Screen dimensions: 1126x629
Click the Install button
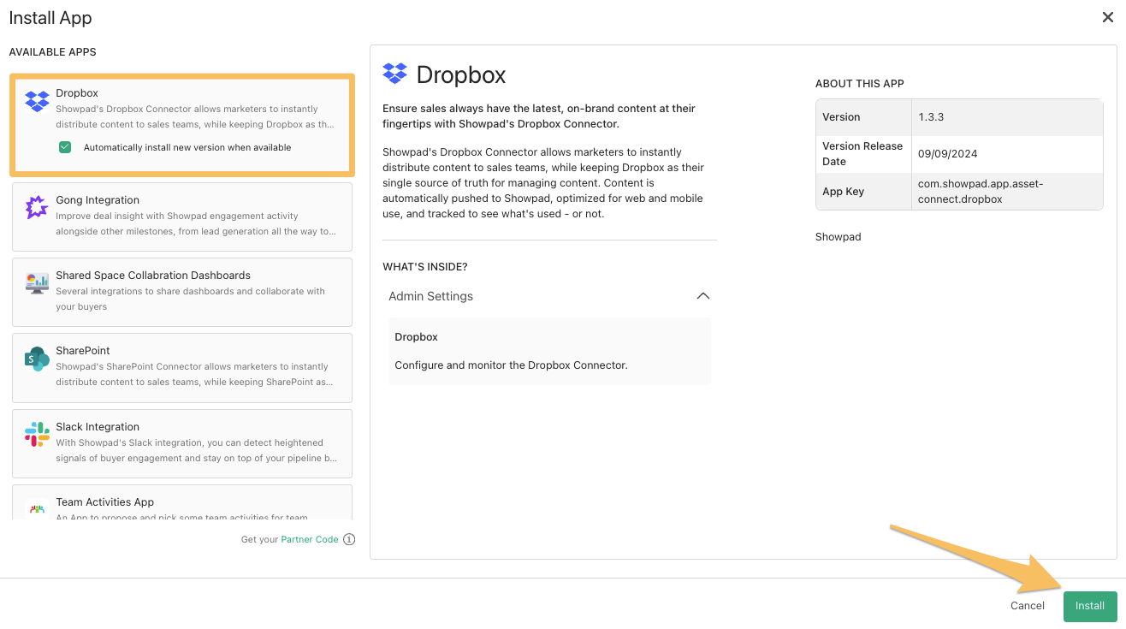point(1090,606)
